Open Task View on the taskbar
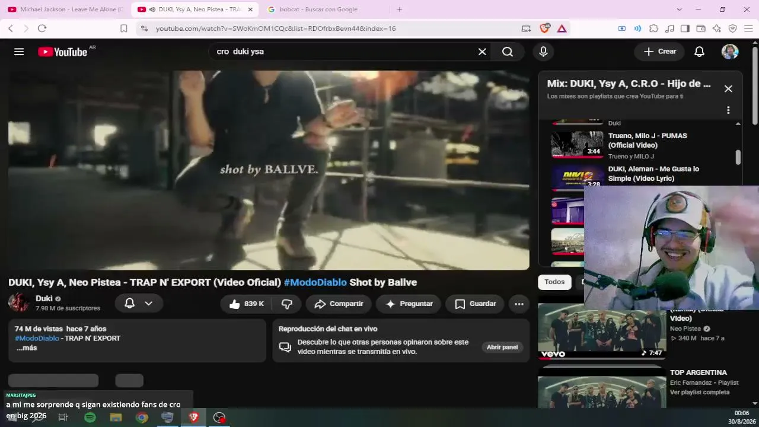 [63, 418]
